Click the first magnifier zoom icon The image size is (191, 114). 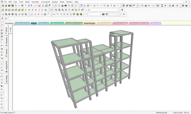pyautogui.click(x=56, y=10)
